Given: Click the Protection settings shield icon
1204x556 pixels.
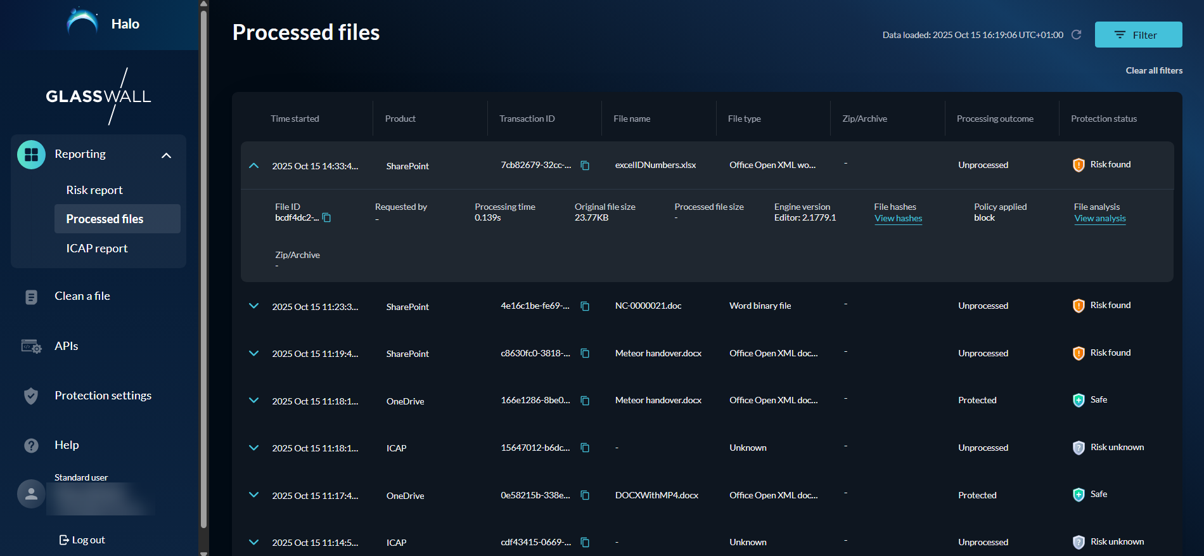Looking at the screenshot, I should point(31,396).
